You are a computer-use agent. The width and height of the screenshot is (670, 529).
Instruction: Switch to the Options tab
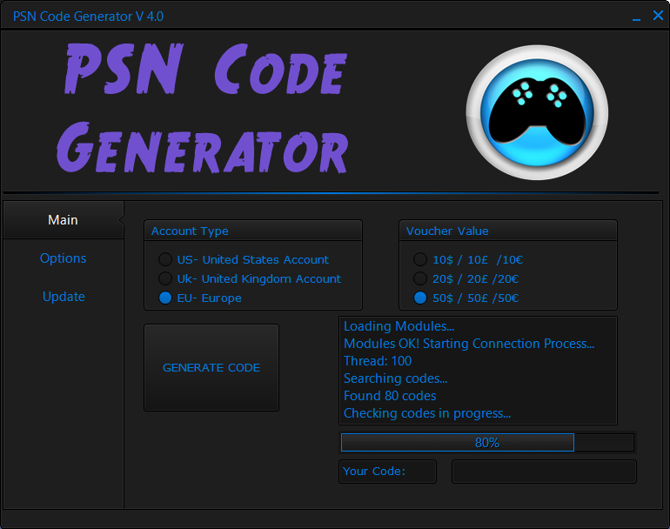tap(64, 258)
